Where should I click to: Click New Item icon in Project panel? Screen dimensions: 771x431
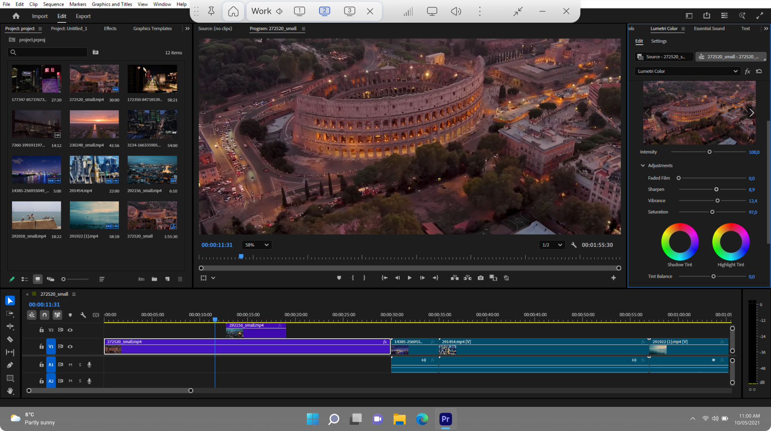(167, 279)
